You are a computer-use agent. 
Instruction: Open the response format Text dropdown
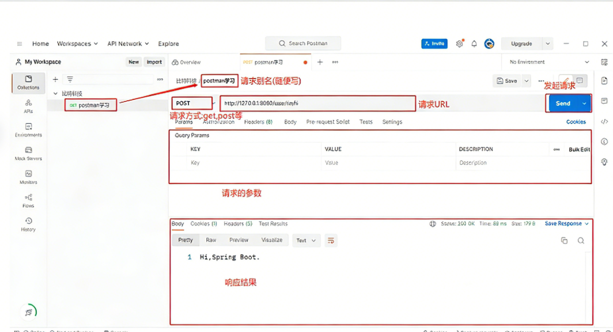(306, 241)
